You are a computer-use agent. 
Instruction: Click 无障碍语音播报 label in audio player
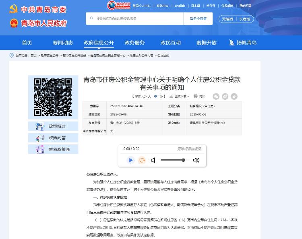pyautogui.click(x=189, y=149)
